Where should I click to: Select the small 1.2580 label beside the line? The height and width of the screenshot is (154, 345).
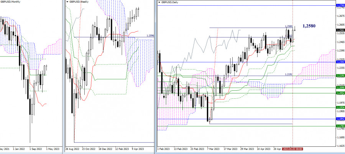point(289,26)
